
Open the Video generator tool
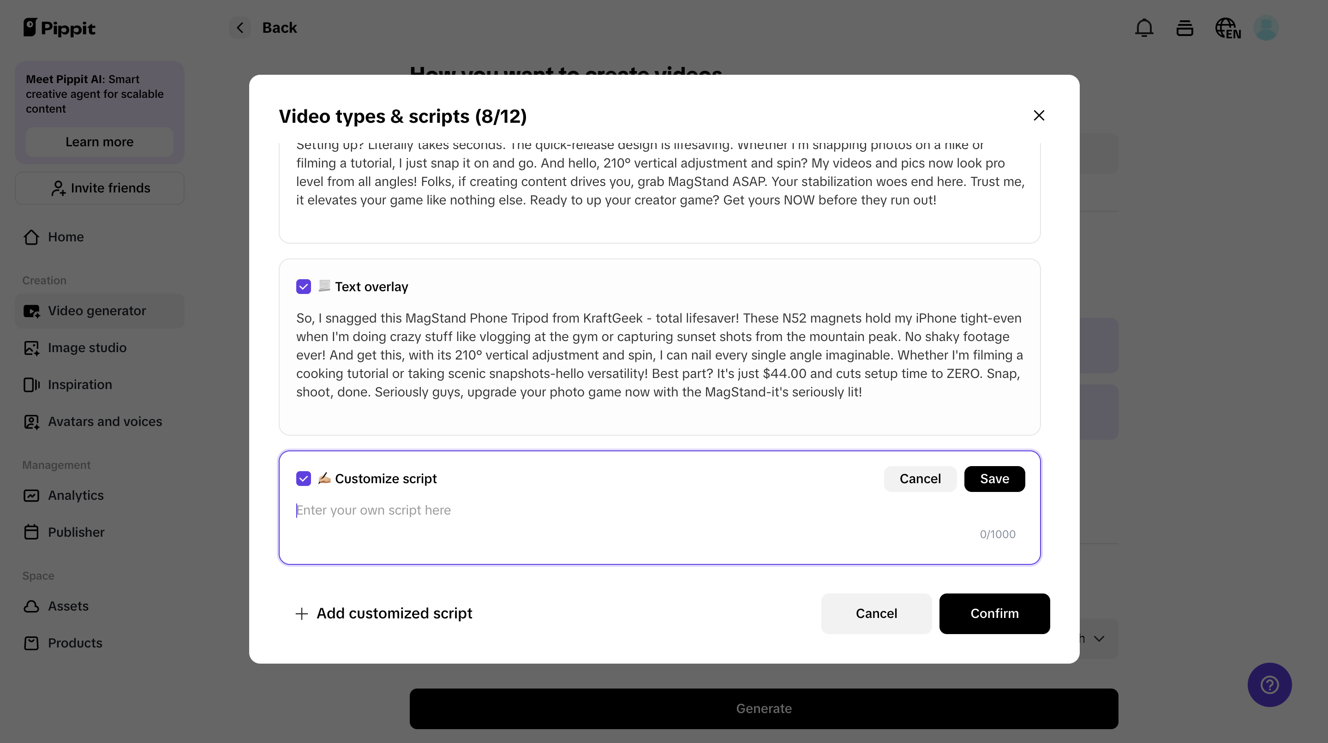(x=97, y=311)
